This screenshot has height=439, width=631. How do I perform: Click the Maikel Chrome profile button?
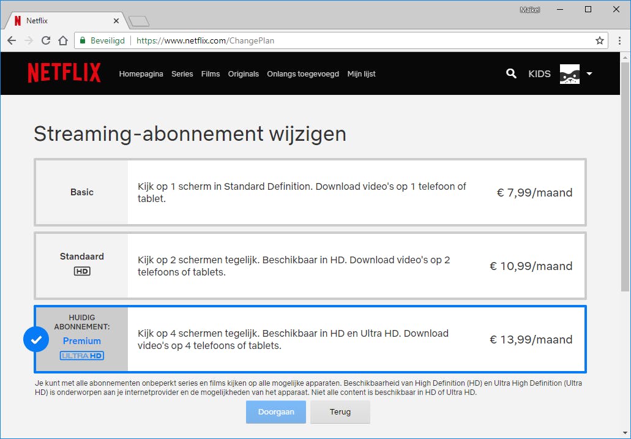529,10
